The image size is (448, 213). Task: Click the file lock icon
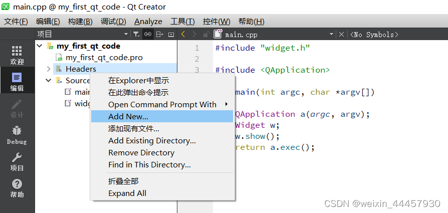(206, 35)
